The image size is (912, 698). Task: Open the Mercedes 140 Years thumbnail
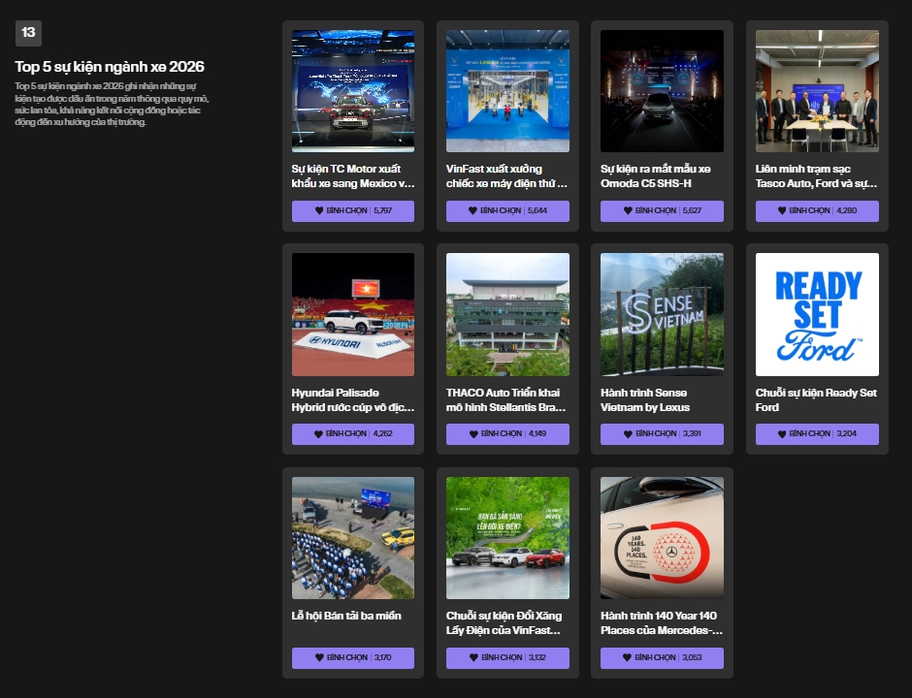662,538
